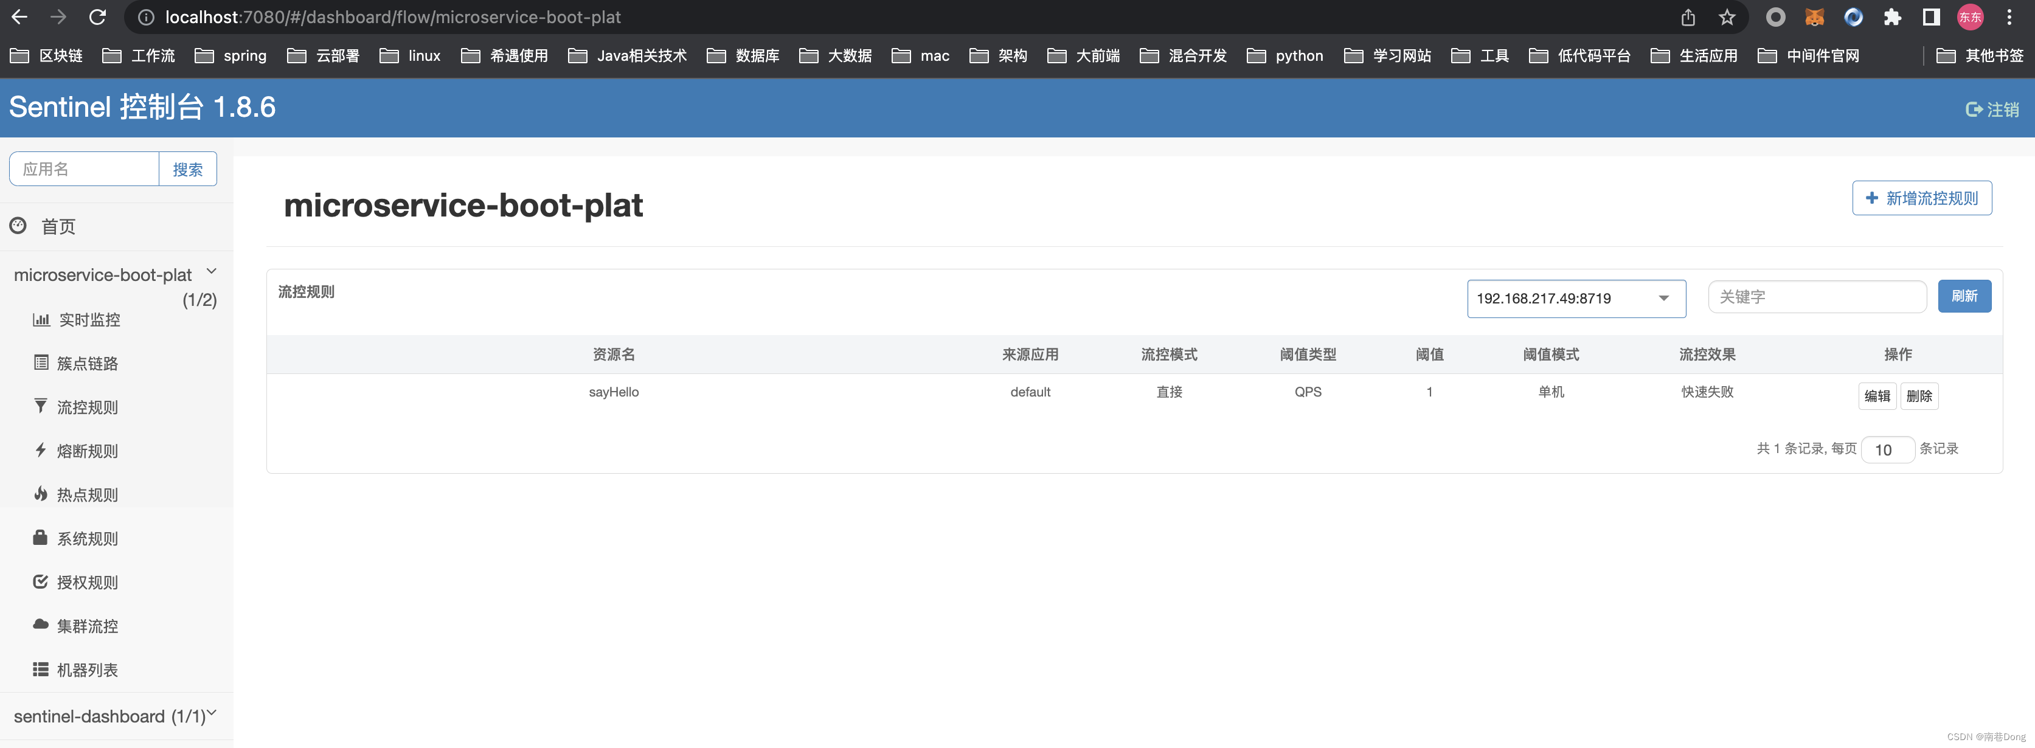Screen dimensions: 2035x748
Task: Click the browser forward arrow
Action: (58, 16)
